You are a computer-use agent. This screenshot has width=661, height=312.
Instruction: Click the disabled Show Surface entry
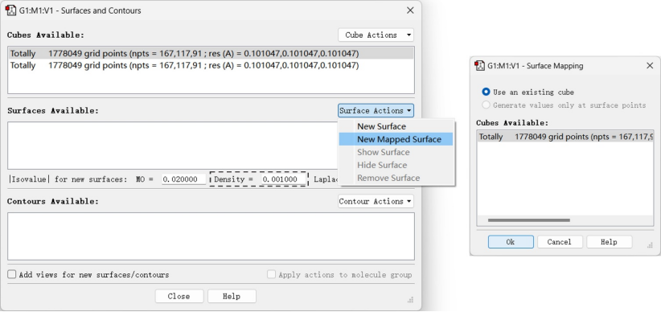coord(384,152)
